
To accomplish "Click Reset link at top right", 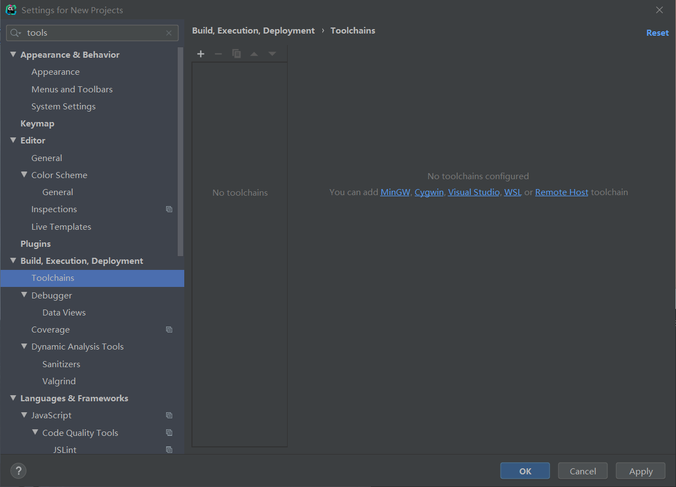I will tap(657, 33).
